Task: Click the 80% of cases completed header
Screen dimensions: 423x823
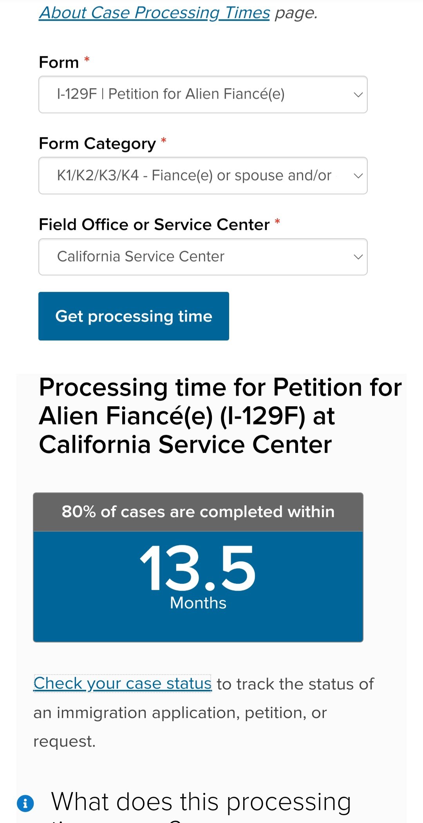Action: (x=198, y=512)
